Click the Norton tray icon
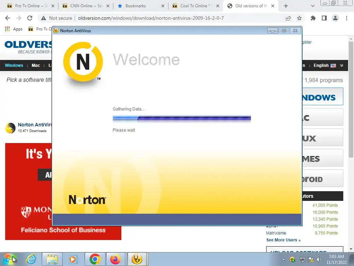The image size is (354, 266). (292, 259)
